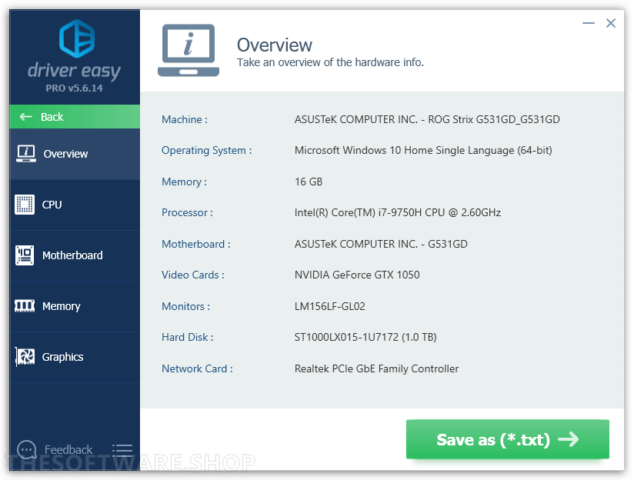The image size is (634, 480).
Task: Click the 'Memory :' label in overview list
Action: pyautogui.click(x=185, y=182)
